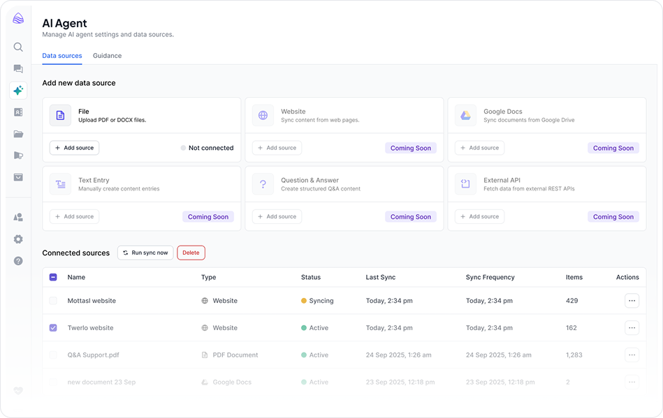This screenshot has height=418, width=663.
Task: Click the help question mark icon
Action: (18, 261)
